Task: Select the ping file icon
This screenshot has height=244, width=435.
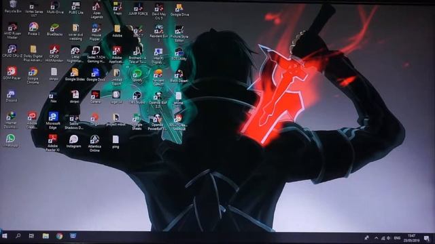Action: [x=116, y=142]
